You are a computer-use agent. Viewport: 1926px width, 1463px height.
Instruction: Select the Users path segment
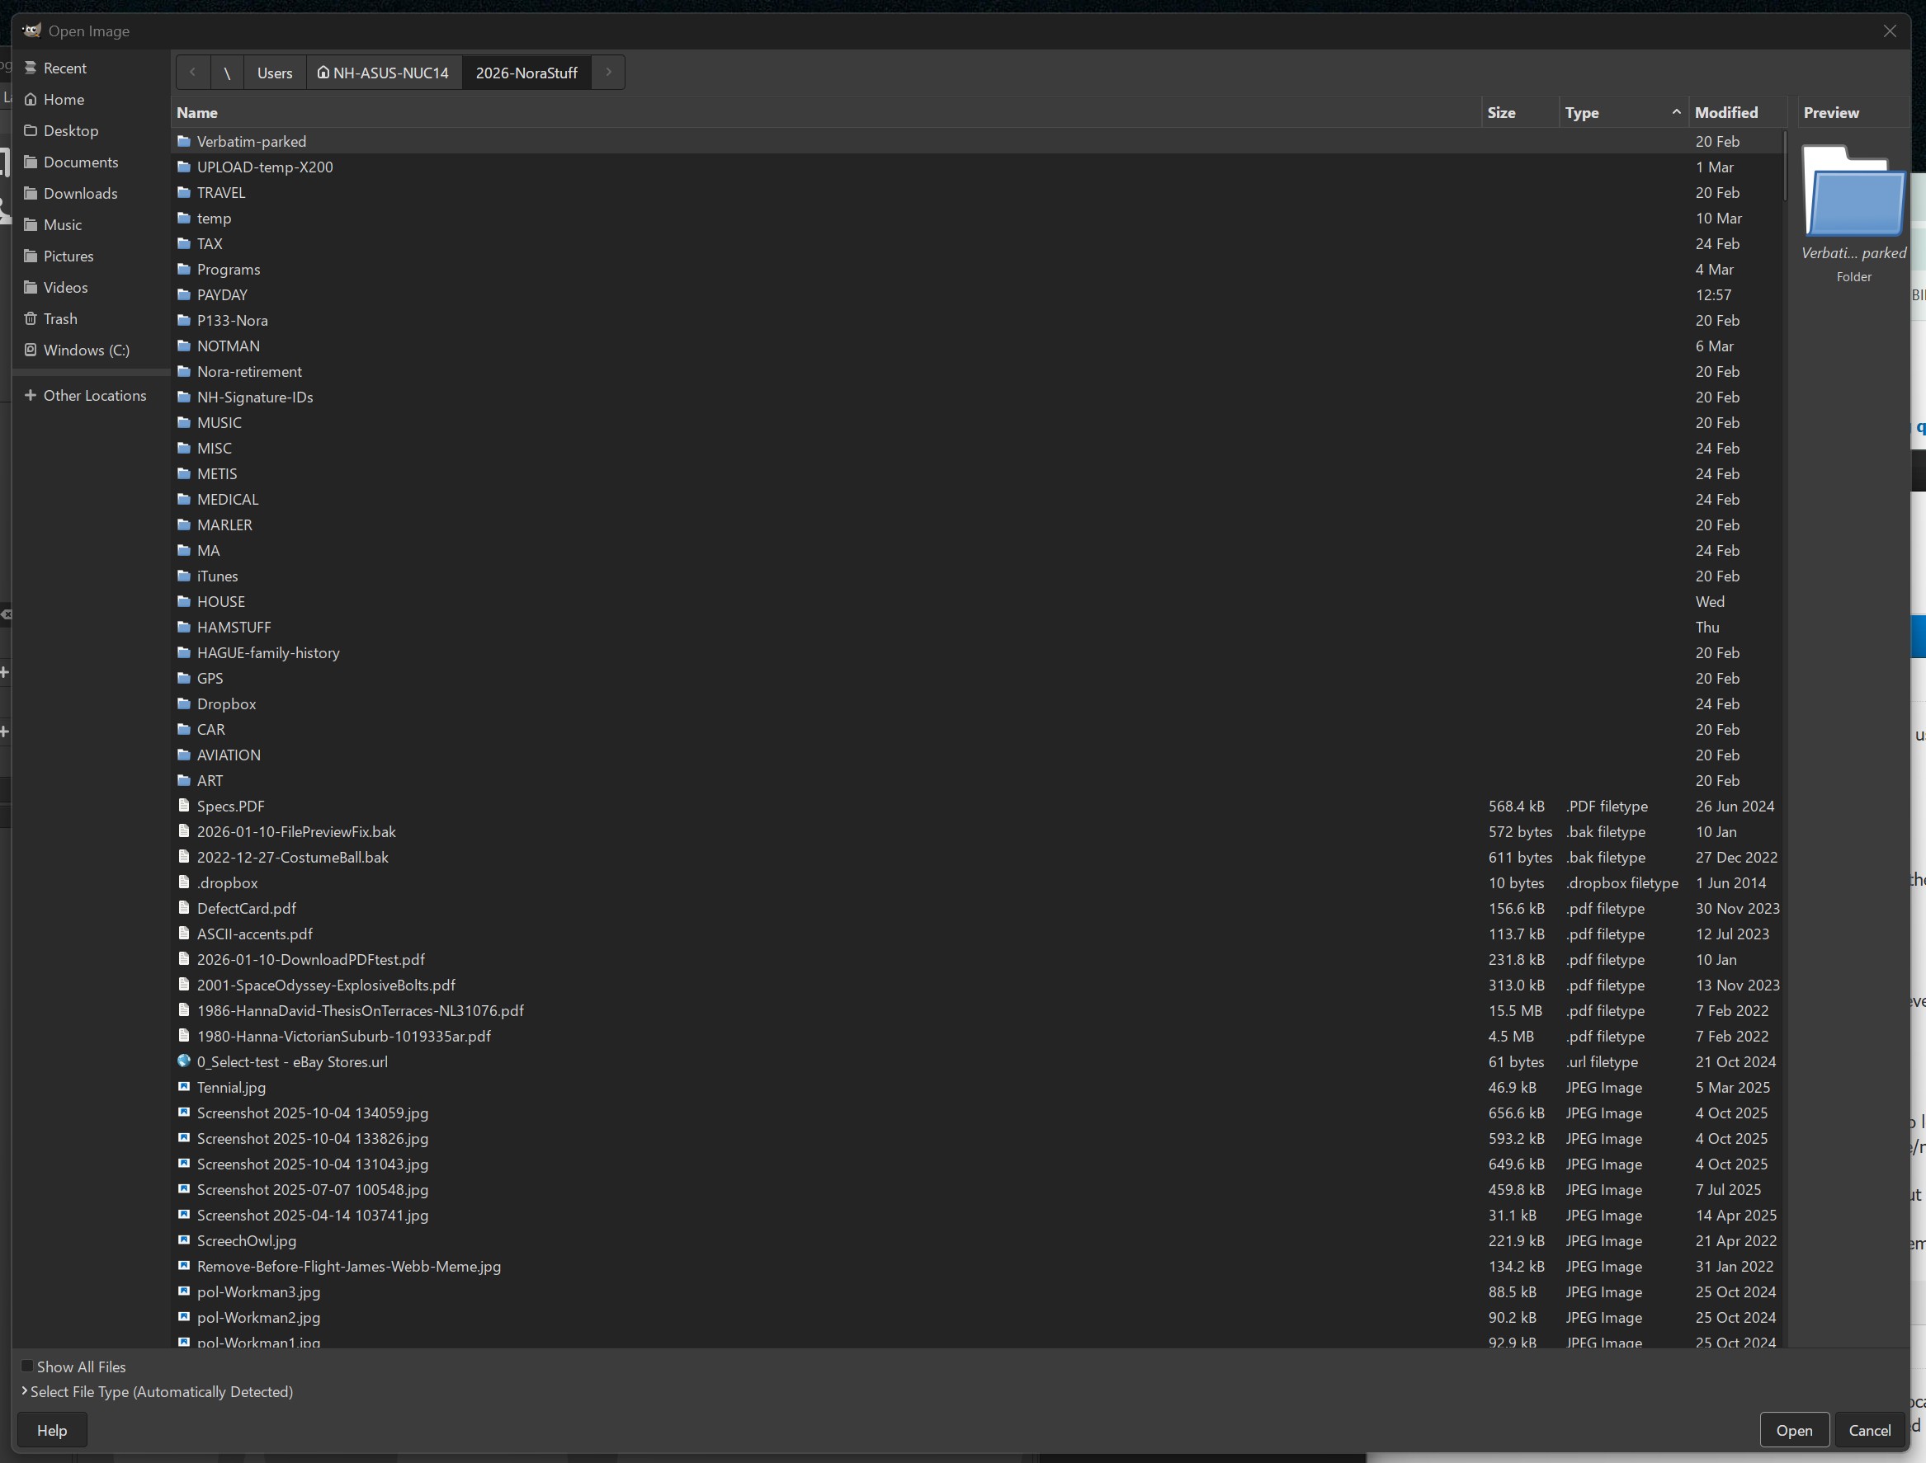pyautogui.click(x=275, y=73)
